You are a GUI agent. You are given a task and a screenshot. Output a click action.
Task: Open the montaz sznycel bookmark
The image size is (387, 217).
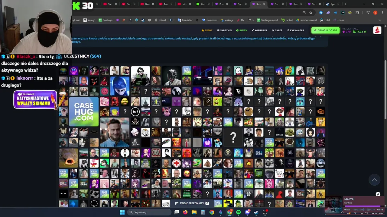tap(307, 20)
